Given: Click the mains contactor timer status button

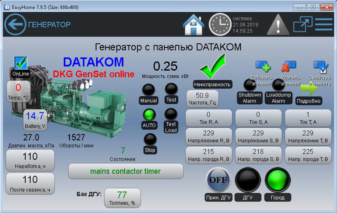Looking at the screenshot, I should [x=126, y=171].
